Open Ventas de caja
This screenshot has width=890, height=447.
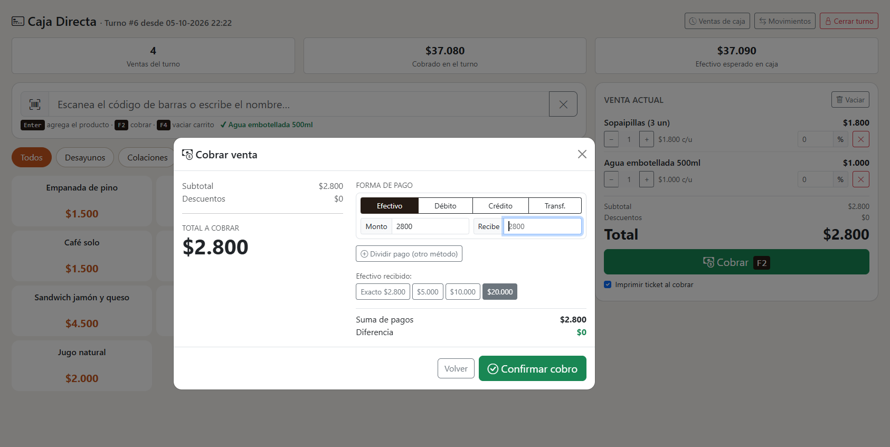tap(717, 21)
